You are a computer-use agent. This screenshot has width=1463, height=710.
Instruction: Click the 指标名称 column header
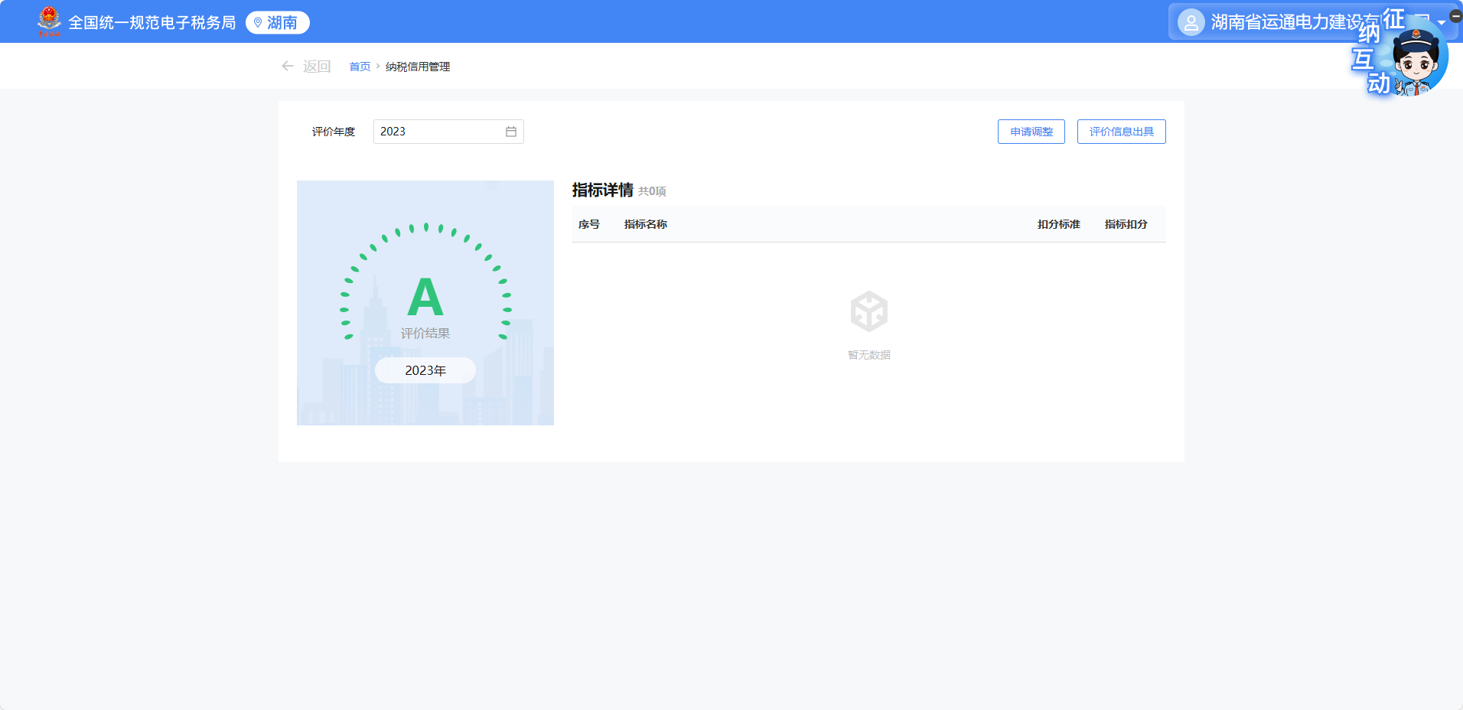(645, 224)
